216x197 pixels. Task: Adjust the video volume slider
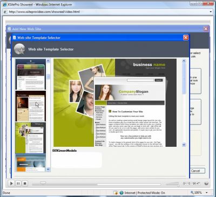tap(172, 184)
